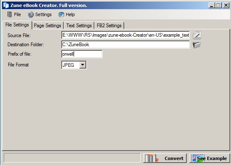Open destination folder browse icon
Image resolution: width=231 pixels, height=165 pixels.
[x=197, y=45]
